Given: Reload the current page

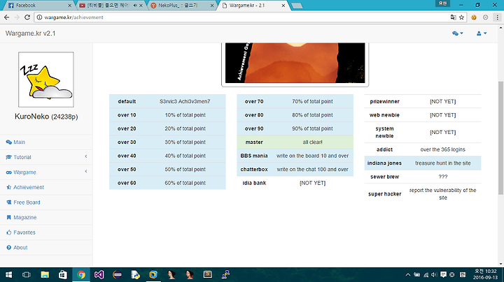Looking at the screenshot, I should [x=27, y=17].
